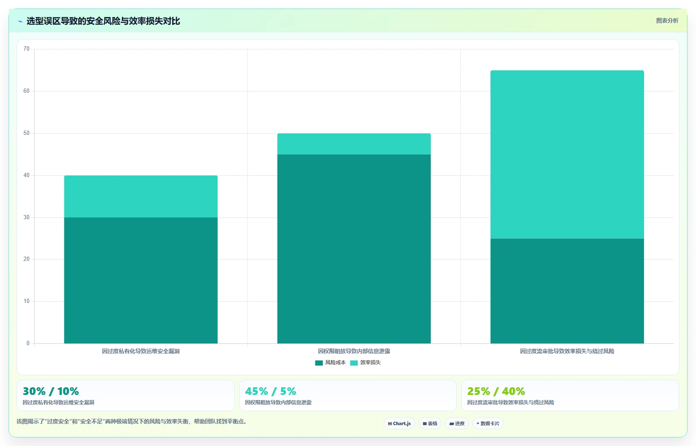Click the 风险成本 legend label
The width and height of the screenshot is (696, 446).
[x=335, y=363]
